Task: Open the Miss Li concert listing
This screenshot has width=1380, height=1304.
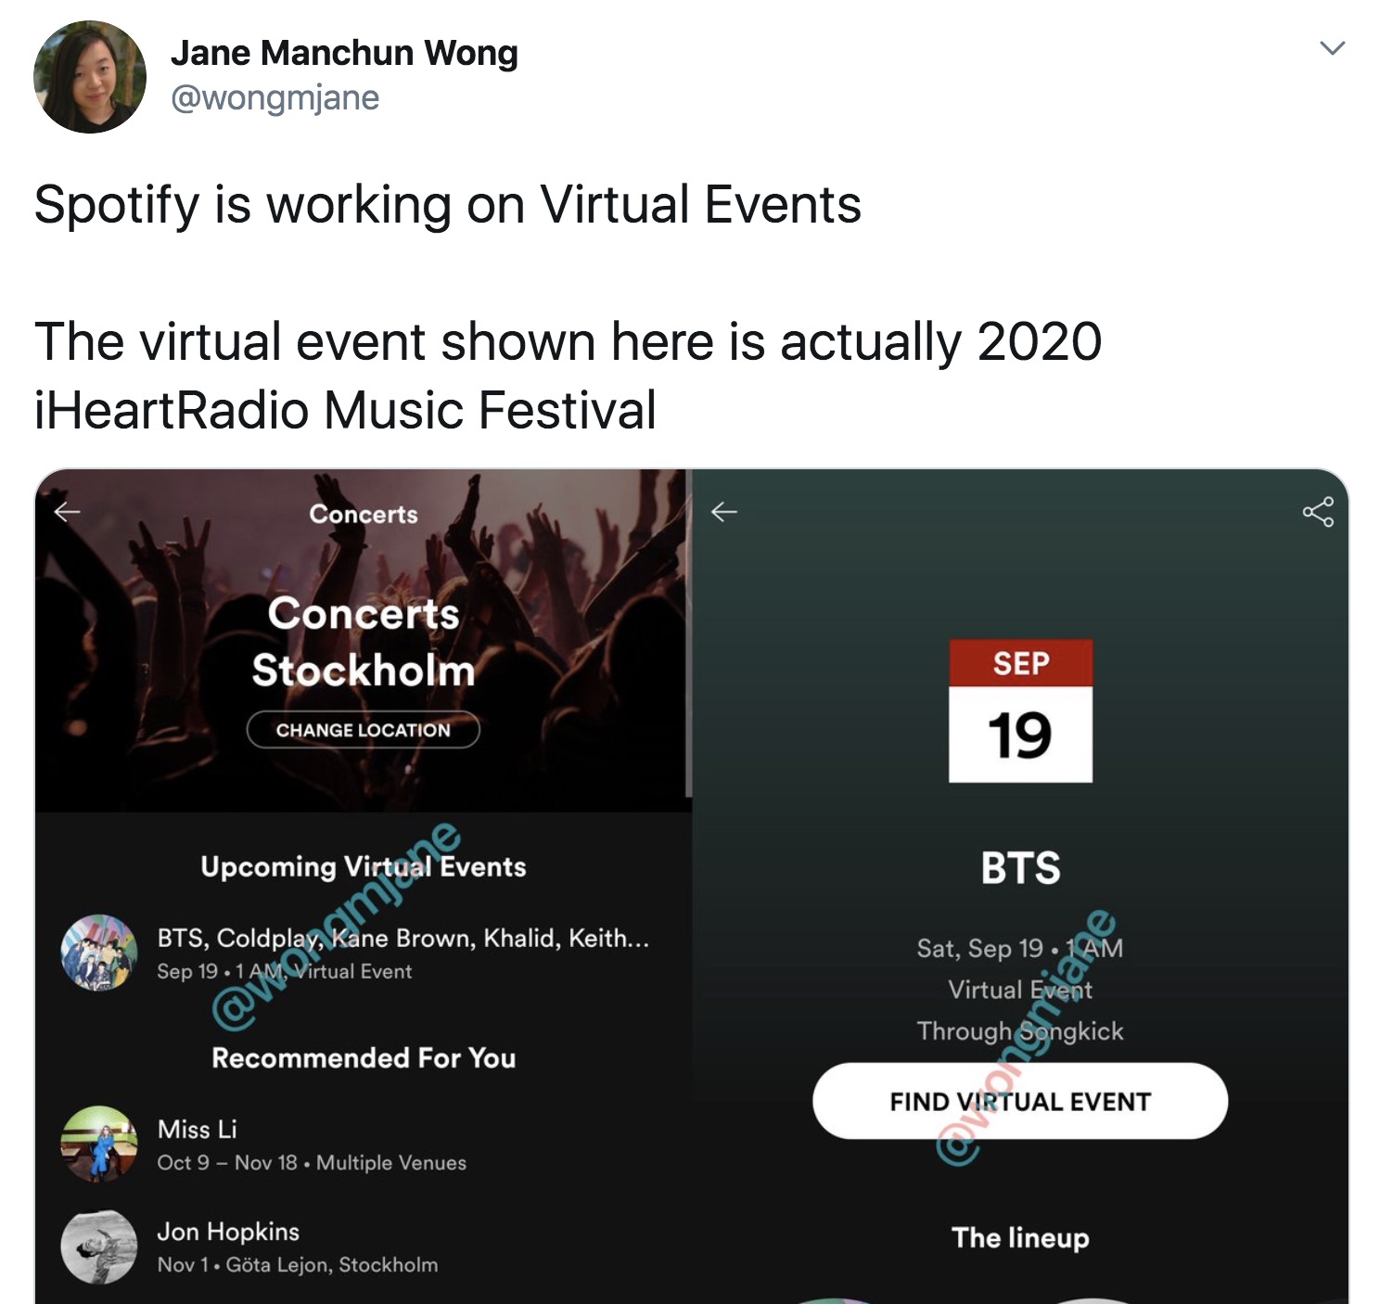Action: (362, 1144)
